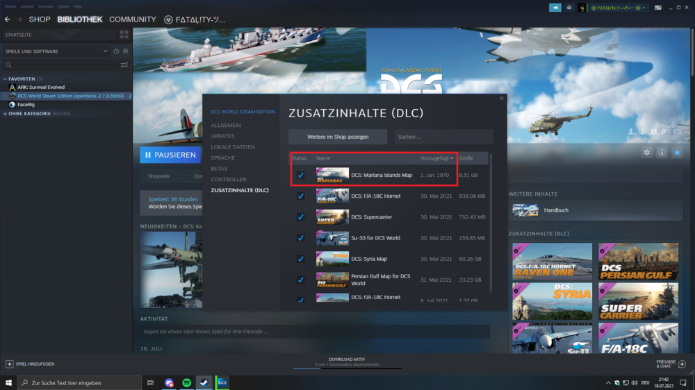Open Handbuch under Weitere Inhalte
This screenshot has height=390, width=695.
click(x=596, y=210)
